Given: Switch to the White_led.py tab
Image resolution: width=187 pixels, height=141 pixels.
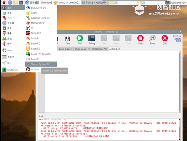Looking at the screenshot, I should tap(81, 49).
